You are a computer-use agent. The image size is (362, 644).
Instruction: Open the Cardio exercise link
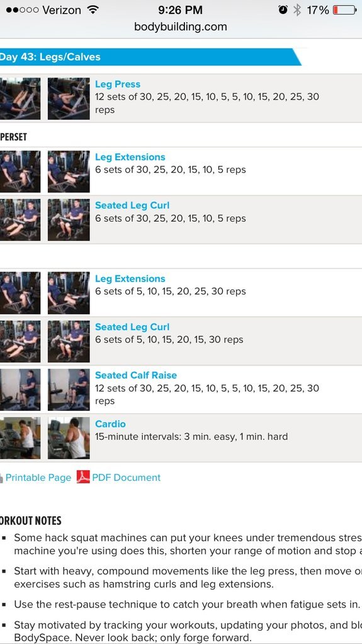tap(110, 424)
